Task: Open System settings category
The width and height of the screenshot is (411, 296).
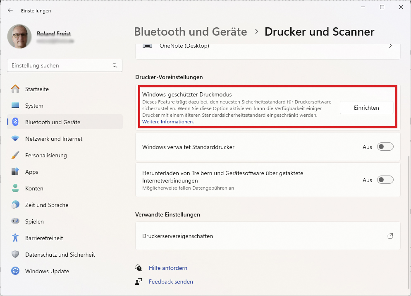Action: click(x=65, y=106)
